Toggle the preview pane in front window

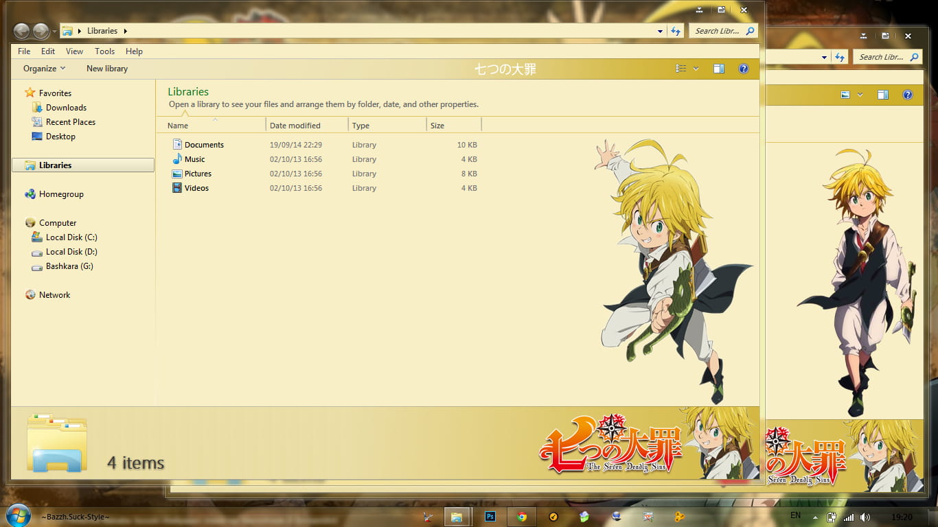click(719, 69)
